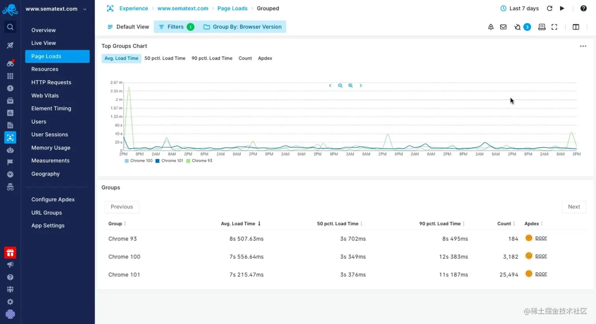Click the email envelope toolbar icon
The height and width of the screenshot is (324, 596).
click(503, 27)
